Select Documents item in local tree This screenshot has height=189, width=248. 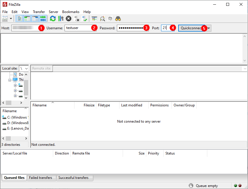(18, 74)
